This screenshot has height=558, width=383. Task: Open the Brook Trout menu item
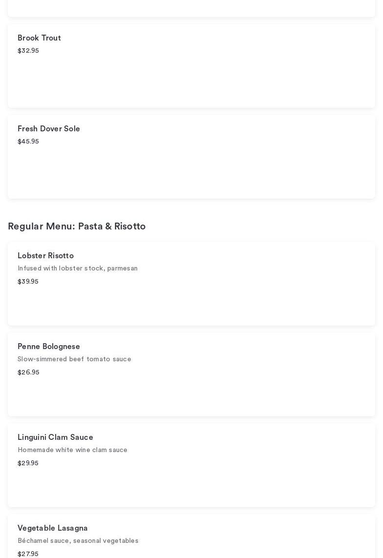(39, 38)
